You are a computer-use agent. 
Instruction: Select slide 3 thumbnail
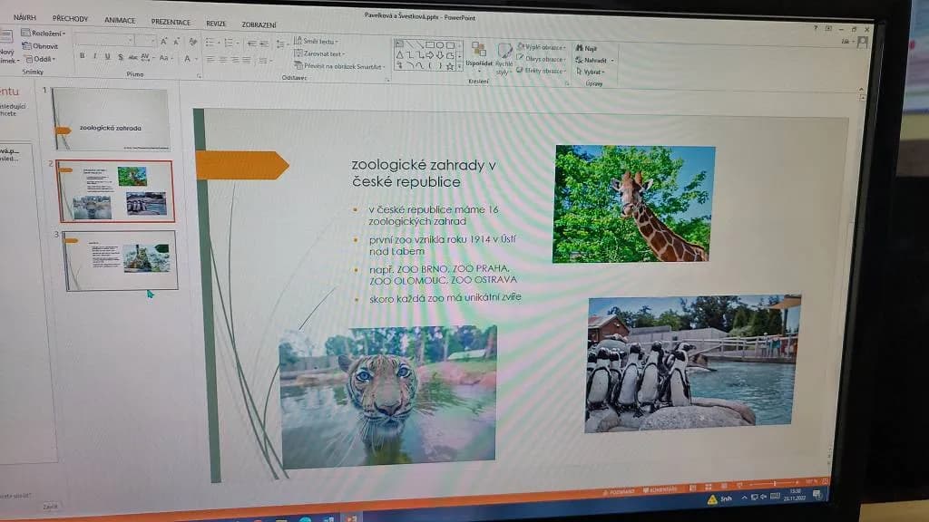(121, 260)
